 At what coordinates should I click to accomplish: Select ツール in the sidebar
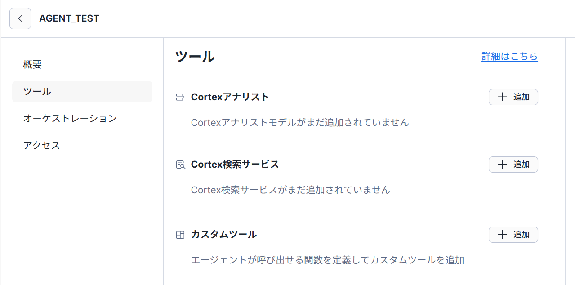tap(37, 92)
